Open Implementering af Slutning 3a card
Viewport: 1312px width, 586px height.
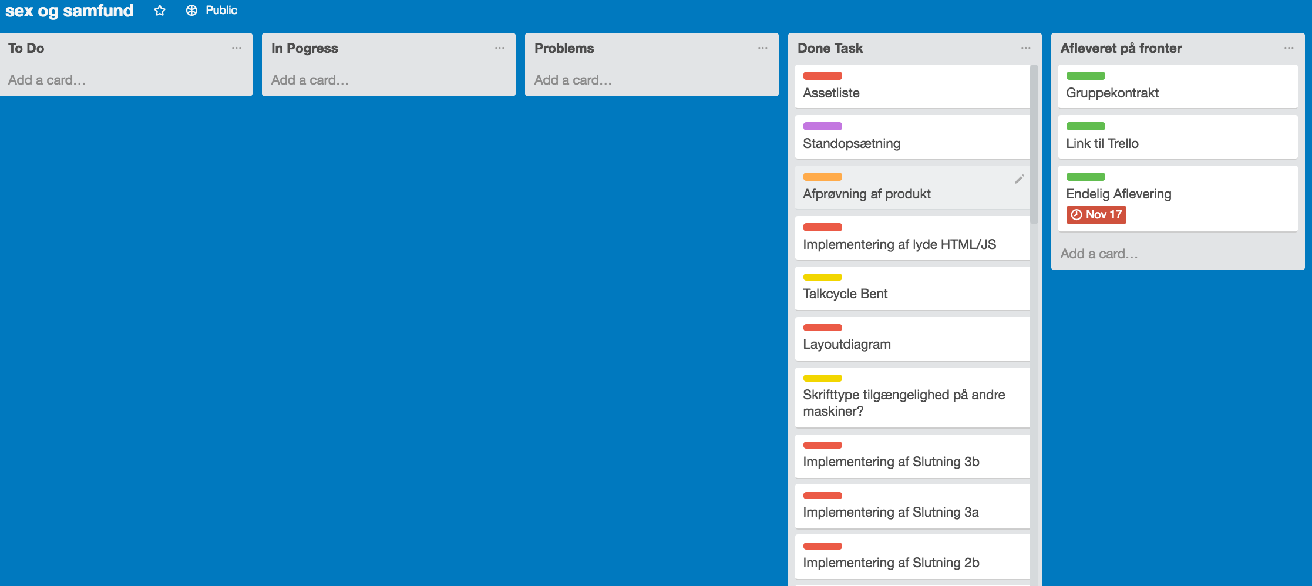[x=913, y=506]
